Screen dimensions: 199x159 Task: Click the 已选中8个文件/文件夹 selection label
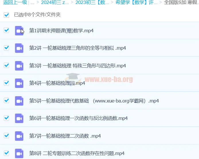pos(37,15)
